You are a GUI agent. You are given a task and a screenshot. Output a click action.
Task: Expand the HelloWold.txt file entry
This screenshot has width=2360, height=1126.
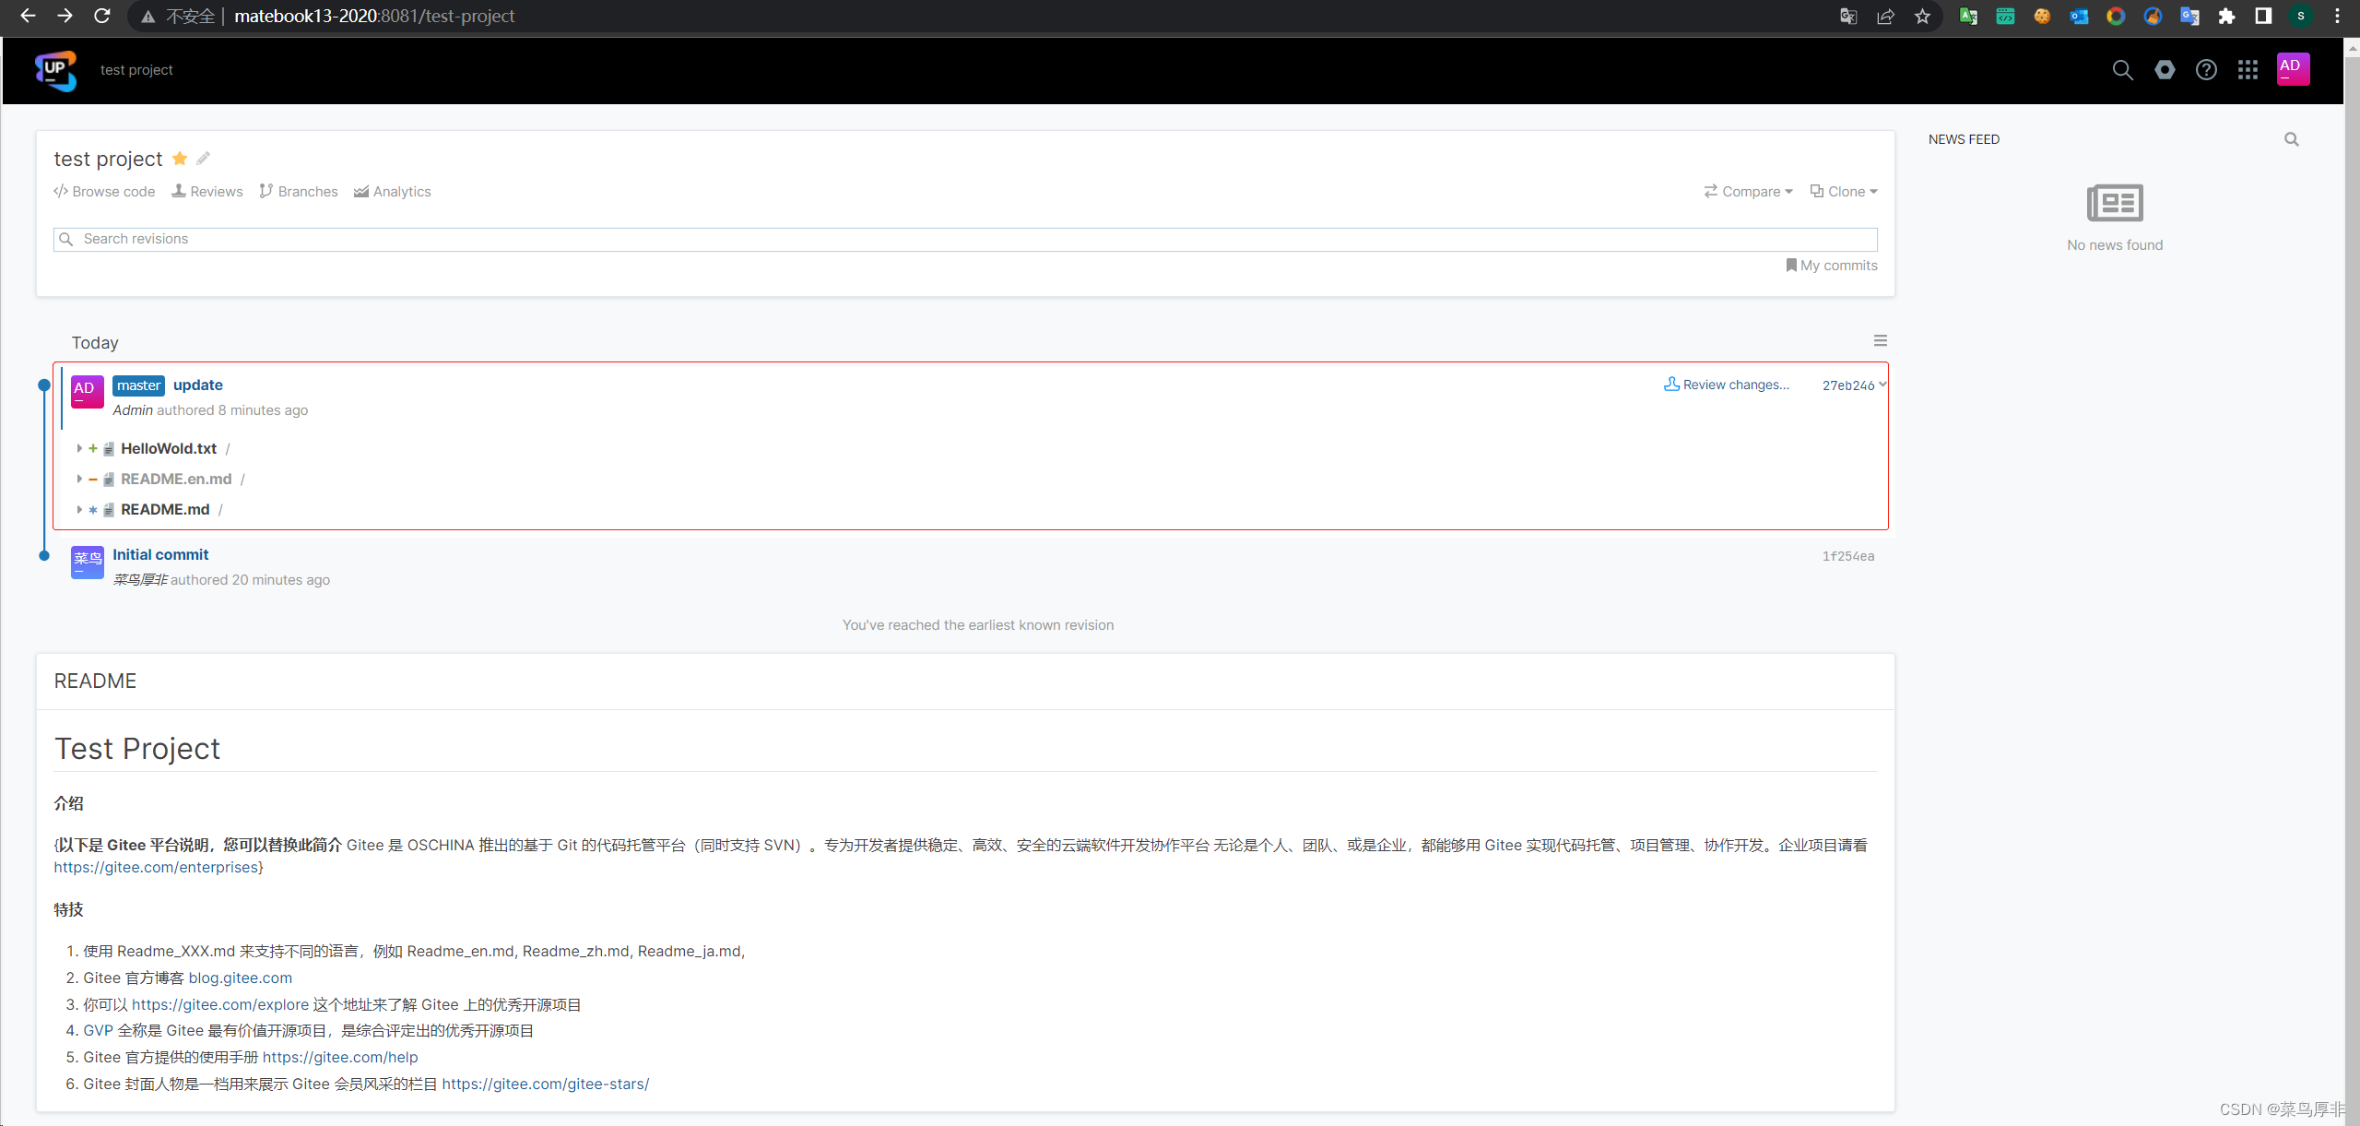click(x=79, y=449)
